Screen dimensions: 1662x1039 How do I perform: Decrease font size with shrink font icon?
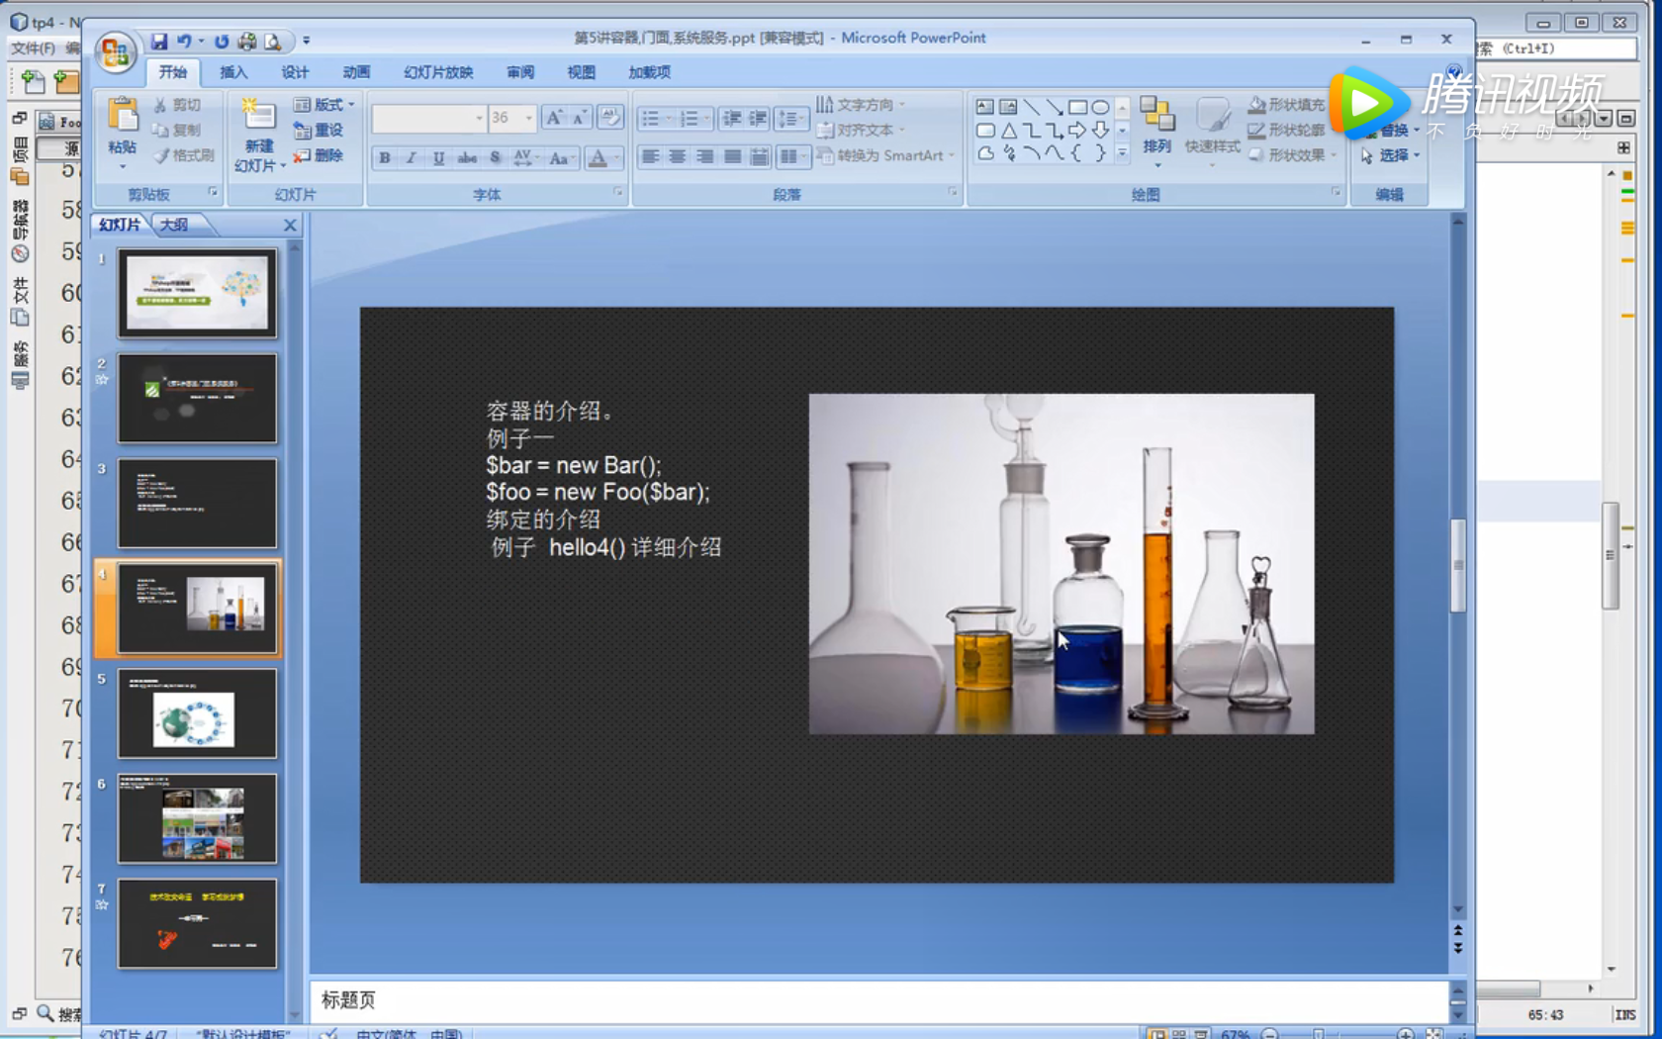point(581,118)
